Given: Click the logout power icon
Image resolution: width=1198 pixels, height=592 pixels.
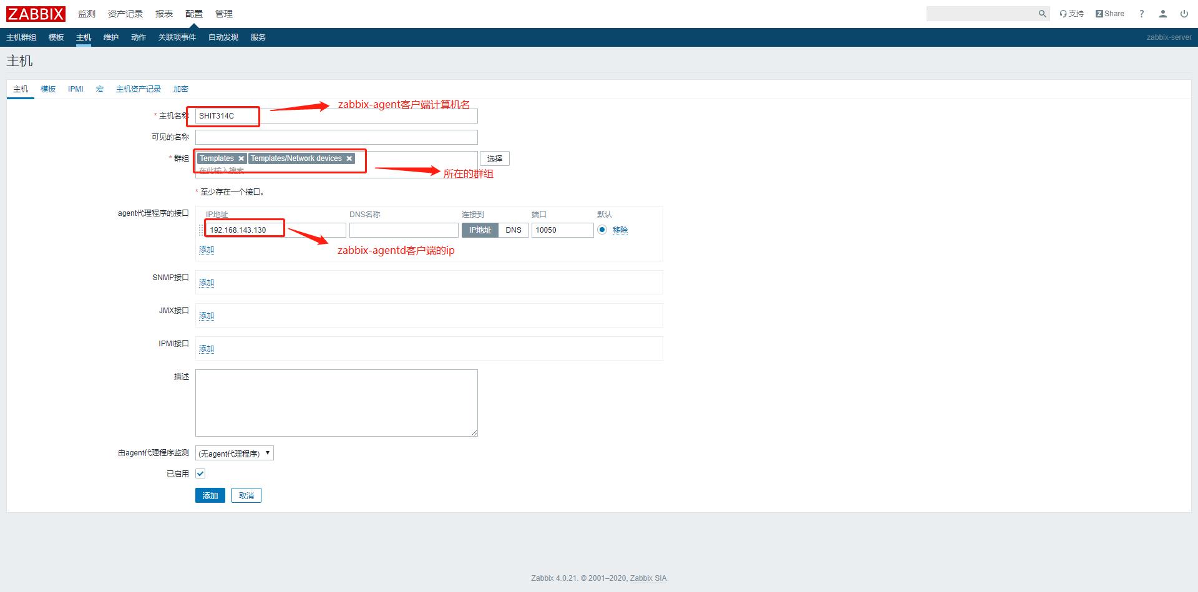Looking at the screenshot, I should tap(1184, 14).
